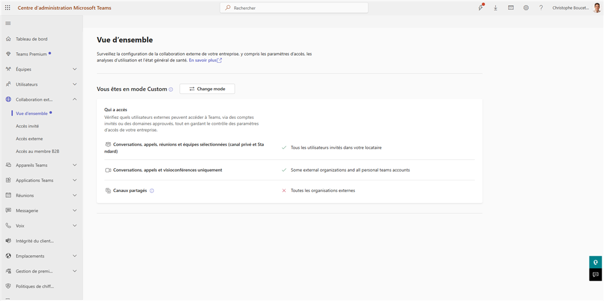
Task: Collapse the navigation hamburger menu
Action: (8, 23)
